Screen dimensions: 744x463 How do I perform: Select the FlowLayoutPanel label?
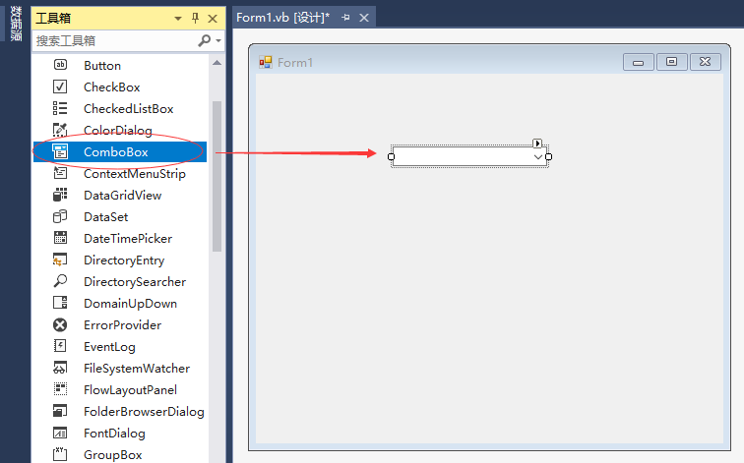pyautogui.click(x=131, y=390)
